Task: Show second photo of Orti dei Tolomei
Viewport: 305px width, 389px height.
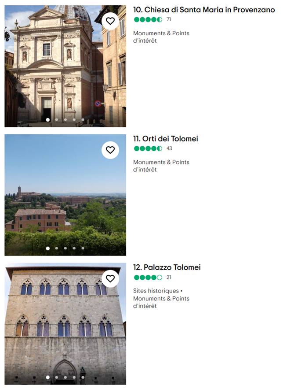Action: (57, 248)
